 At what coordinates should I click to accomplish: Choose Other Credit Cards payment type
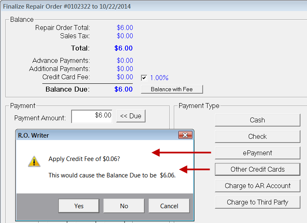[257, 169]
